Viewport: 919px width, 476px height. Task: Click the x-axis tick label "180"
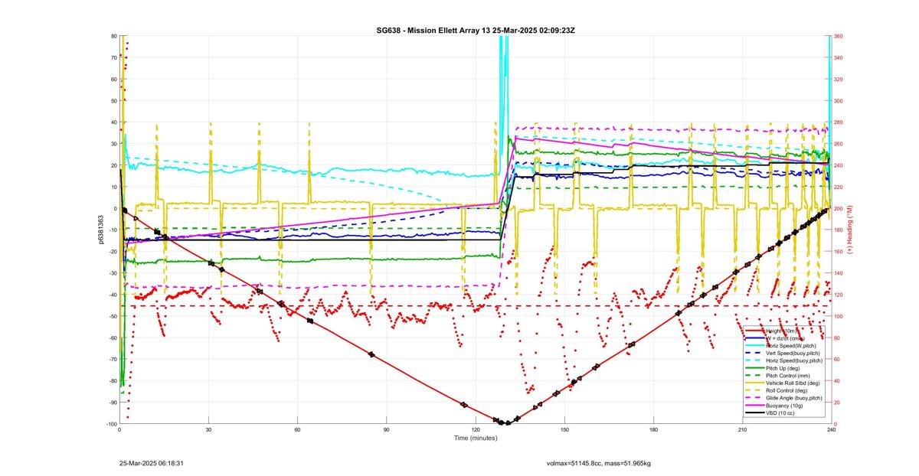pos(653,430)
